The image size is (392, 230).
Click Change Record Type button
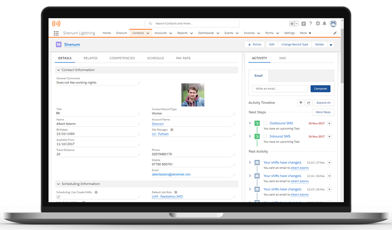[x=295, y=45]
